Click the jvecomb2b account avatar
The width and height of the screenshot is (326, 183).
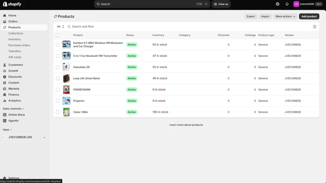[296, 4]
